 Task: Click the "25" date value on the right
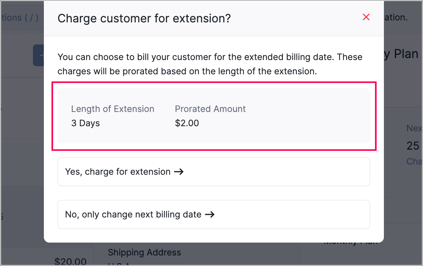pos(413,146)
